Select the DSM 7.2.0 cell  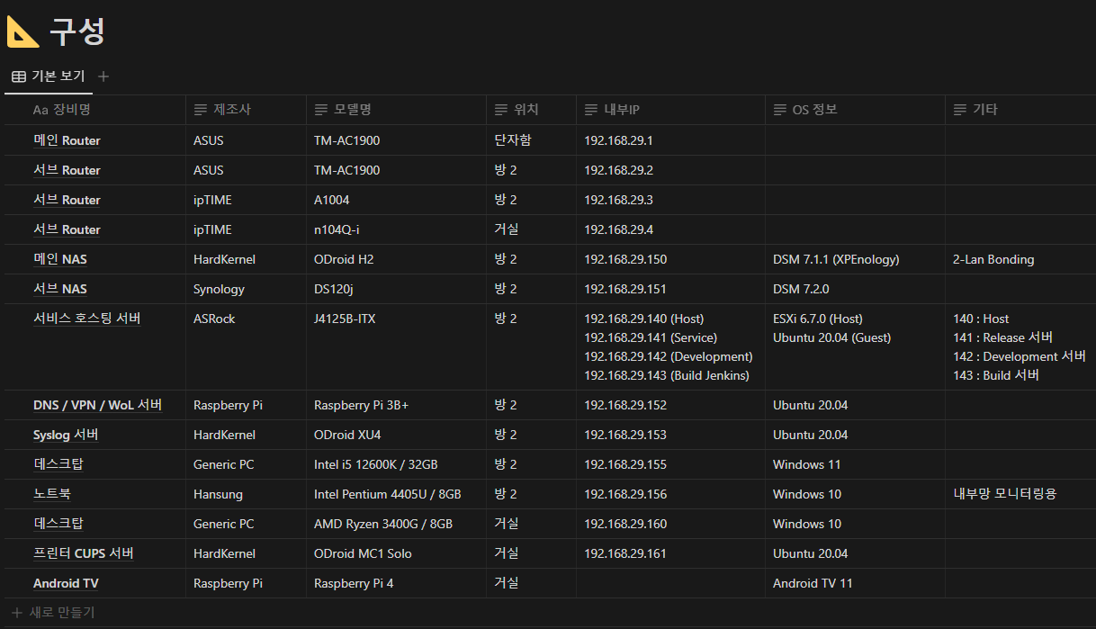pyautogui.click(x=855, y=288)
